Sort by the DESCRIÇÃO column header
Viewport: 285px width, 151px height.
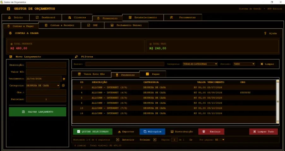point(100,82)
